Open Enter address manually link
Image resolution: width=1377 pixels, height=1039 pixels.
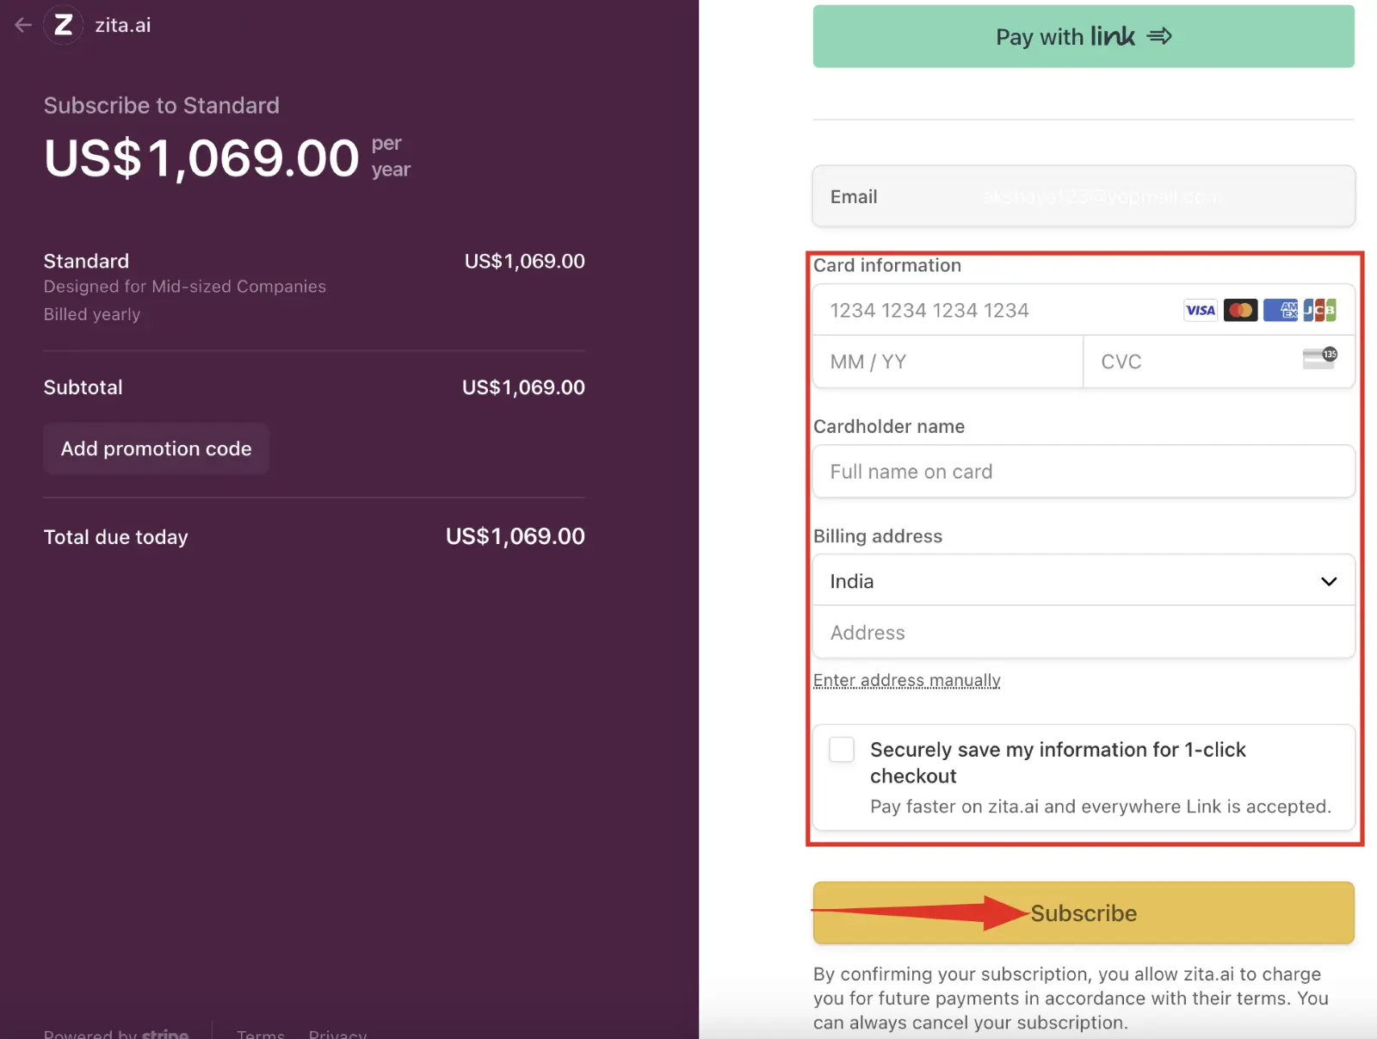click(907, 680)
